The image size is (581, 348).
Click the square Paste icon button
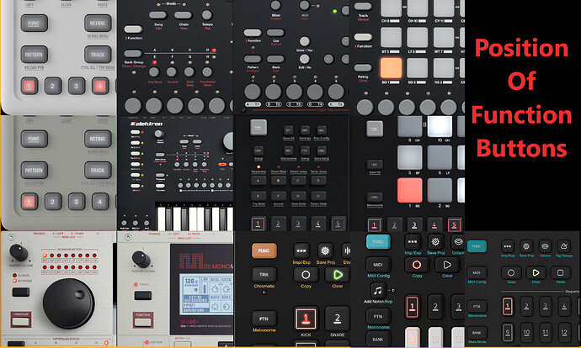560,272
